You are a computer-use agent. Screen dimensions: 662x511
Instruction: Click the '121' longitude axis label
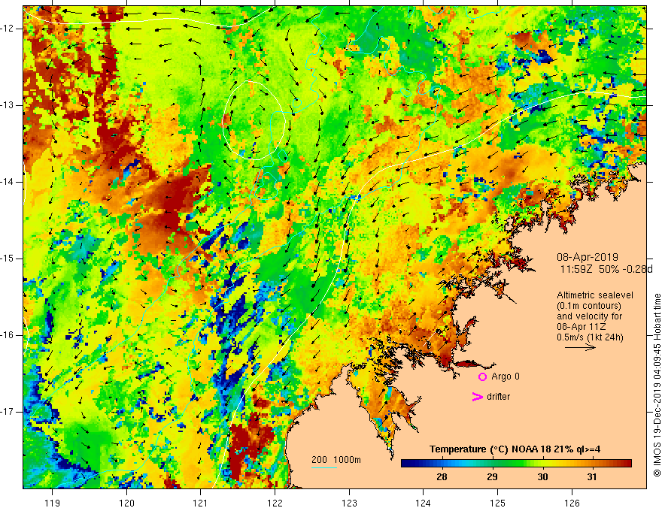pyautogui.click(x=201, y=503)
